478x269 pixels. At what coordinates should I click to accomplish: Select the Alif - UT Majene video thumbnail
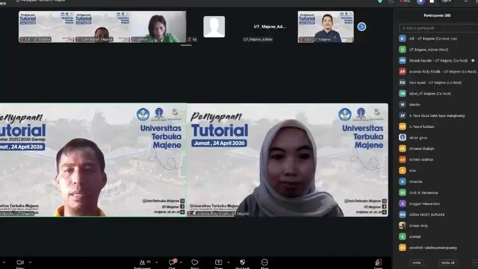47,27
